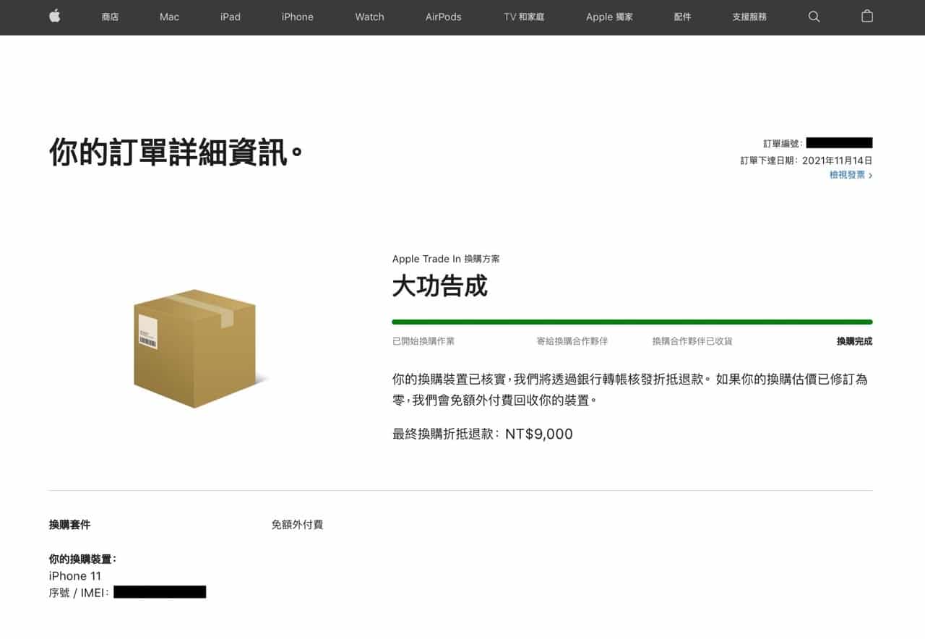Click the 訂單下達日期 2021年11月14日 text

point(806,160)
